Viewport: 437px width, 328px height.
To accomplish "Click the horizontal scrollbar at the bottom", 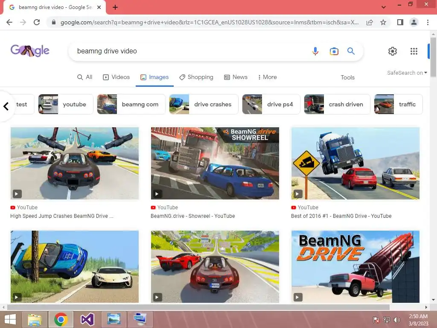I will point(198,307).
